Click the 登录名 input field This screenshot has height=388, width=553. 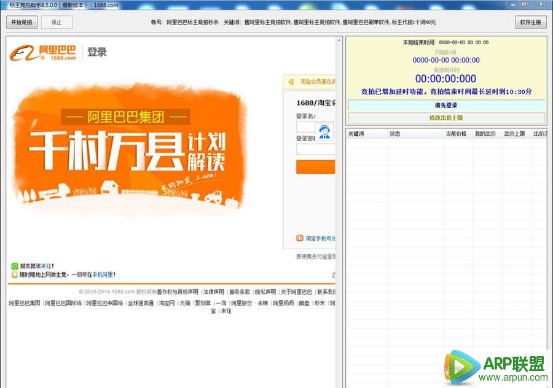click(x=306, y=127)
